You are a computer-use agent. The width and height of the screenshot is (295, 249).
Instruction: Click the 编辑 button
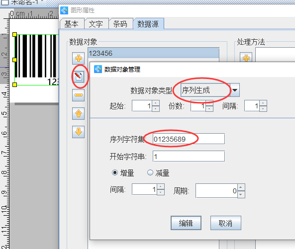point(186,223)
